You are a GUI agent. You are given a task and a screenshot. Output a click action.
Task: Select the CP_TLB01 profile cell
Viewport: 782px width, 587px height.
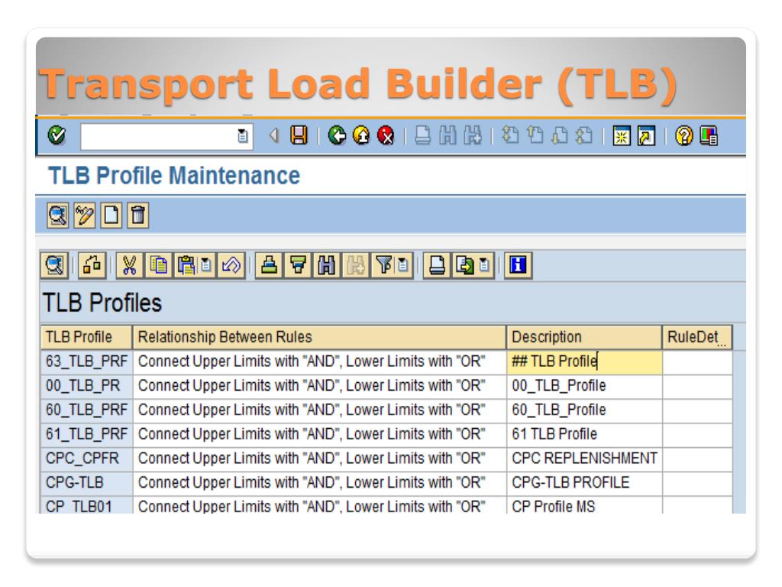click(87, 505)
